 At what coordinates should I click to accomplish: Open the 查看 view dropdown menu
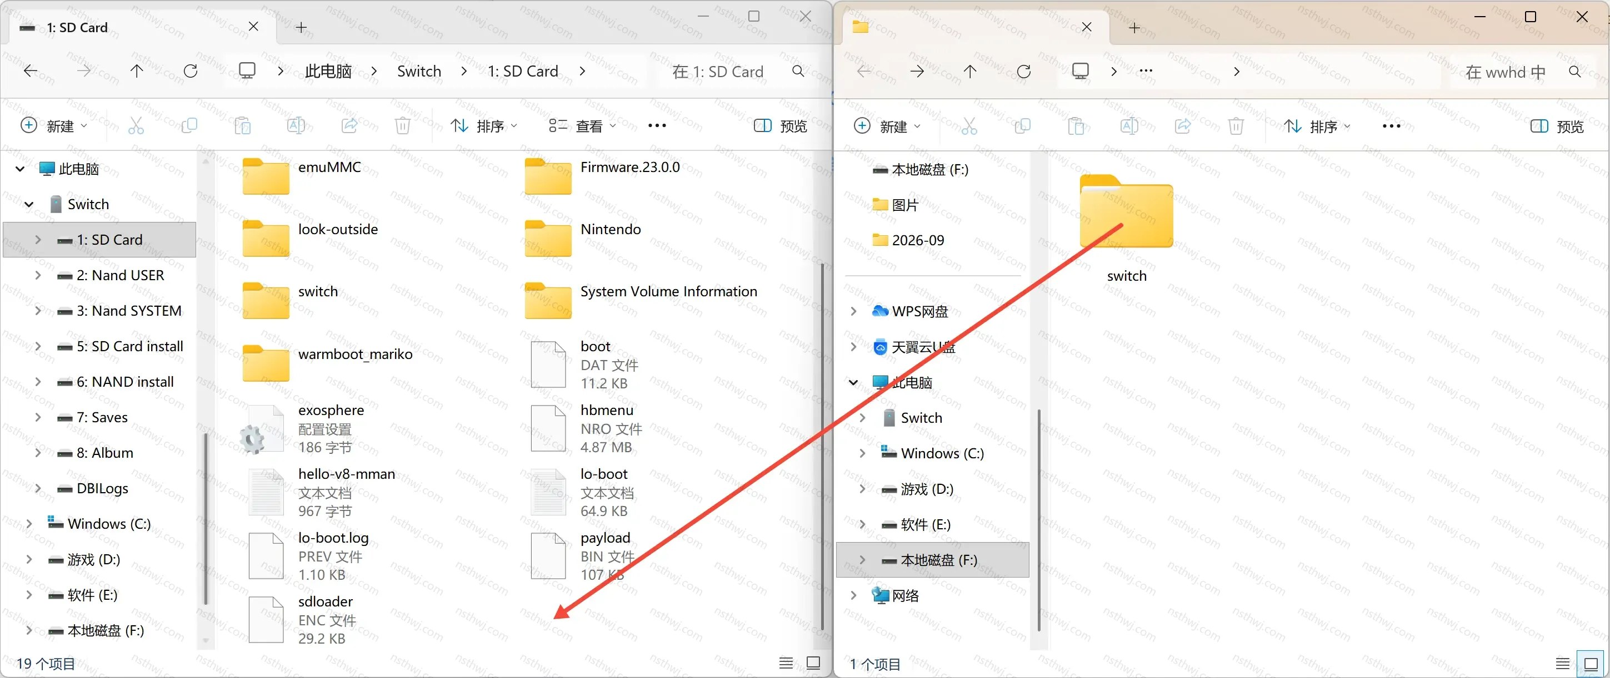[x=582, y=126]
